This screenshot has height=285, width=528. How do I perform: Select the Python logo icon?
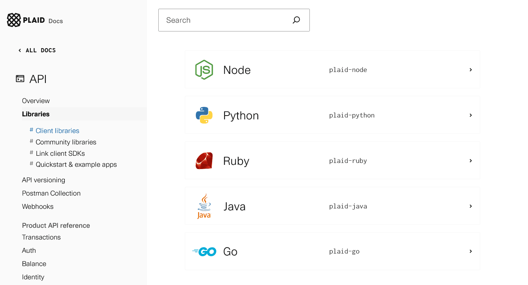[x=204, y=115]
